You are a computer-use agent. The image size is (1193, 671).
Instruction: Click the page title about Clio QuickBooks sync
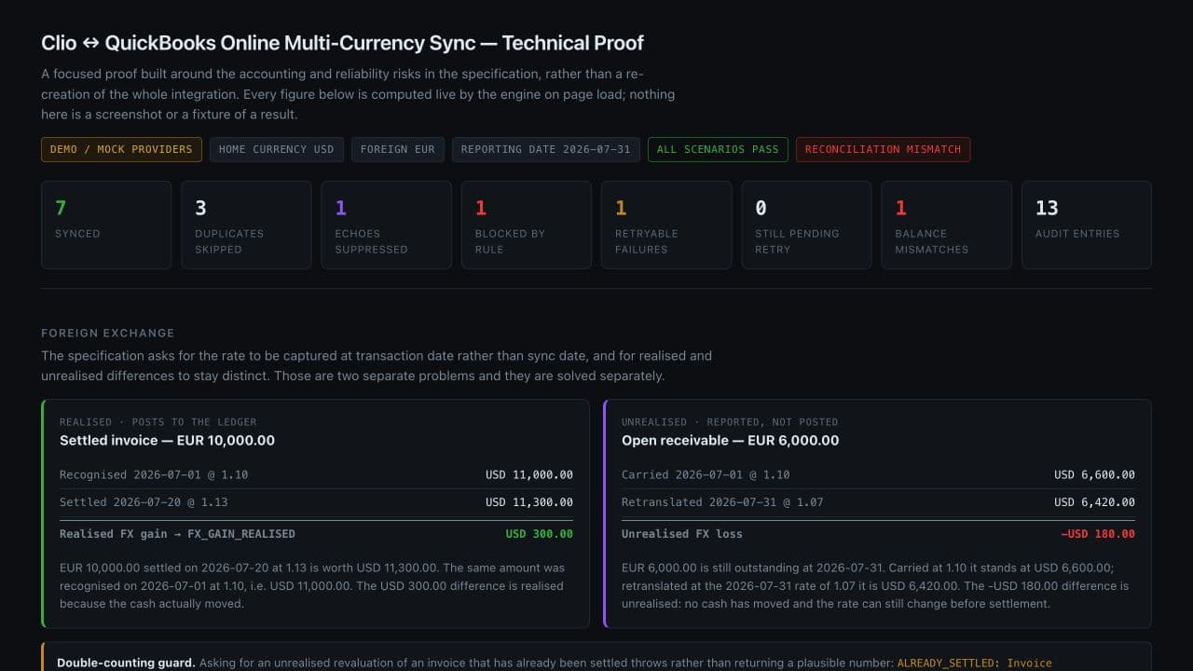(342, 43)
